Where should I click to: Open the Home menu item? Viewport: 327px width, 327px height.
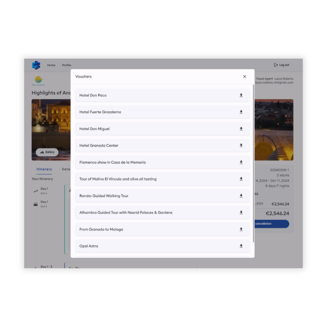pyautogui.click(x=51, y=65)
